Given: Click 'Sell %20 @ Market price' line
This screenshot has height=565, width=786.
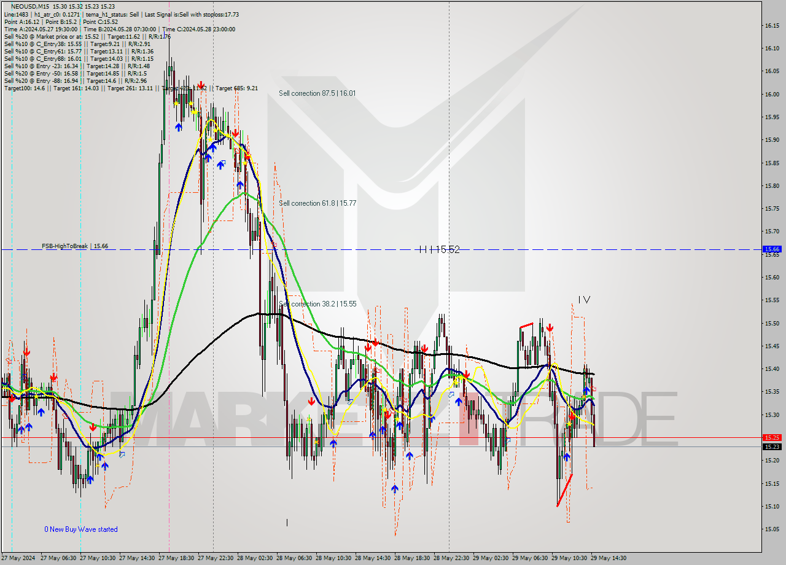Looking at the screenshot, I should (87, 36).
